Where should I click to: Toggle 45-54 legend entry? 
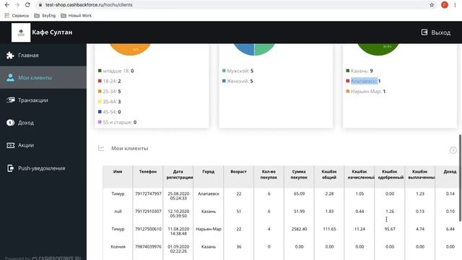[109, 112]
